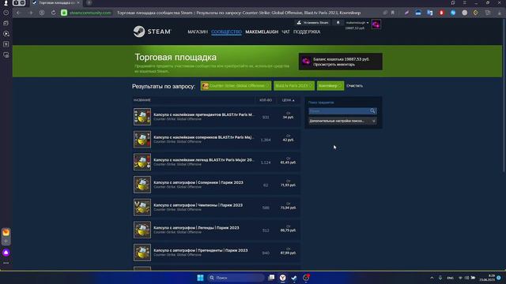Screen dimensions: 506x284
Task: Click the user avatar in Steam header
Action: pyautogui.click(x=376, y=24)
